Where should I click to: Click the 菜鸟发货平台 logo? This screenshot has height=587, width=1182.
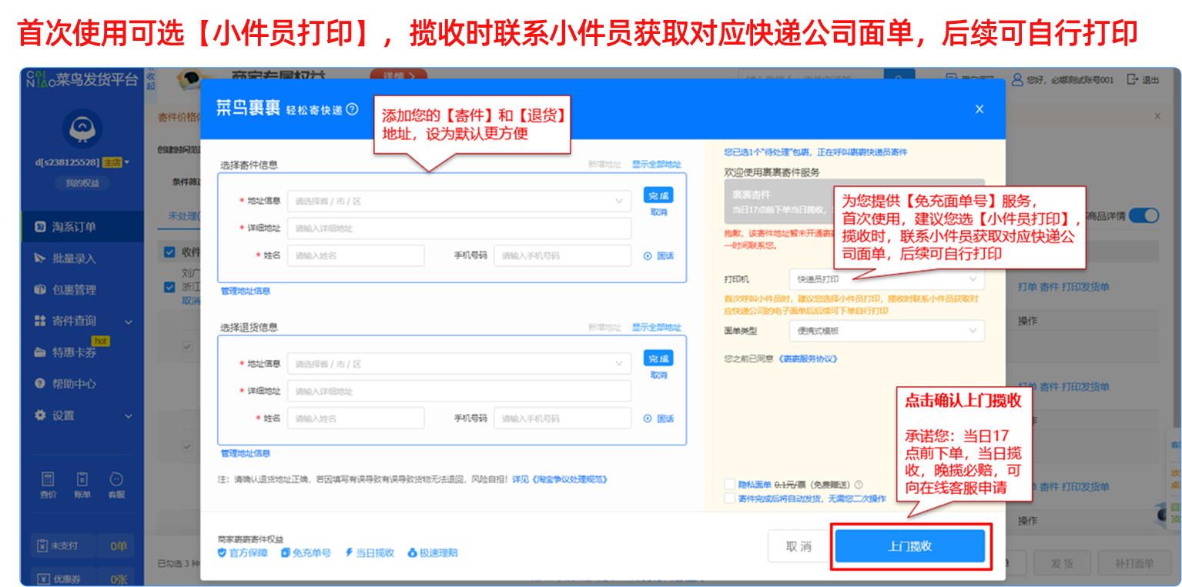pyautogui.click(x=83, y=79)
